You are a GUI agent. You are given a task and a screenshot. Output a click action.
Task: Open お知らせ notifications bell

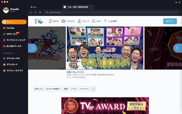click(50, 21)
